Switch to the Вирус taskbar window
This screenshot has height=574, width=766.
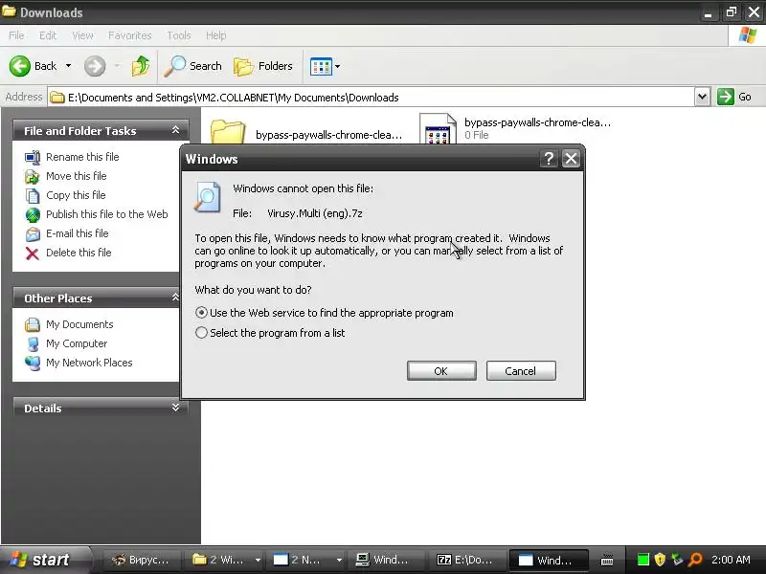(x=141, y=560)
